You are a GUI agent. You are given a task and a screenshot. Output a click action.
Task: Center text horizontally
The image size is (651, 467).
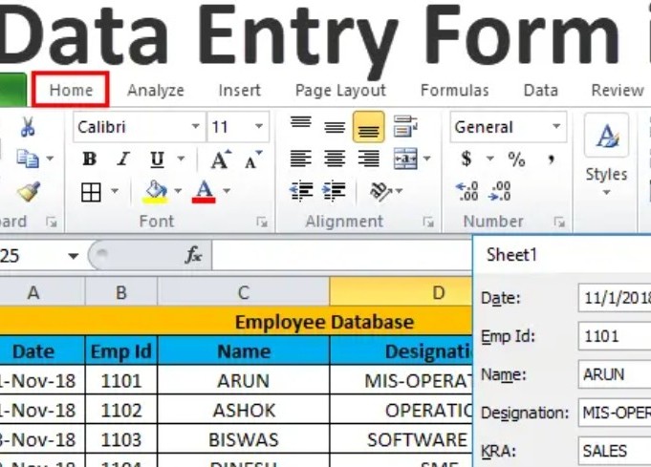point(335,159)
